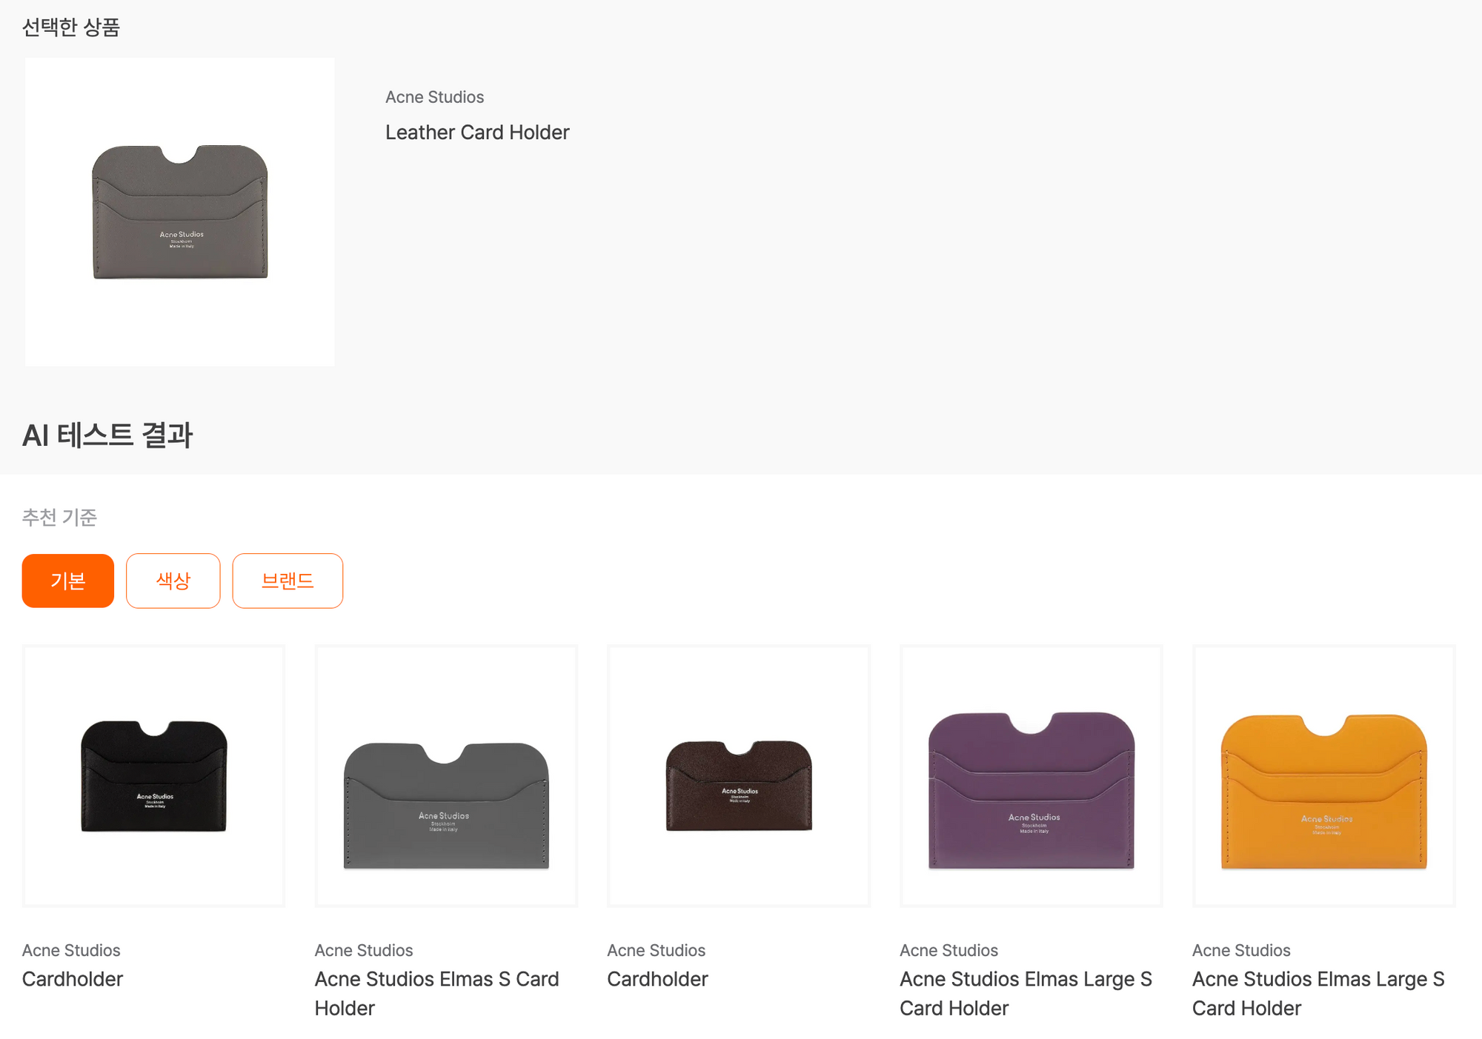This screenshot has height=1039, width=1482.
Task: Click Acne Studios brand under black cardholder
Action: point(71,950)
